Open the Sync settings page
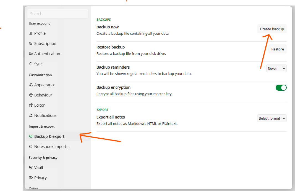This screenshot has height=191, width=295. [x=38, y=64]
